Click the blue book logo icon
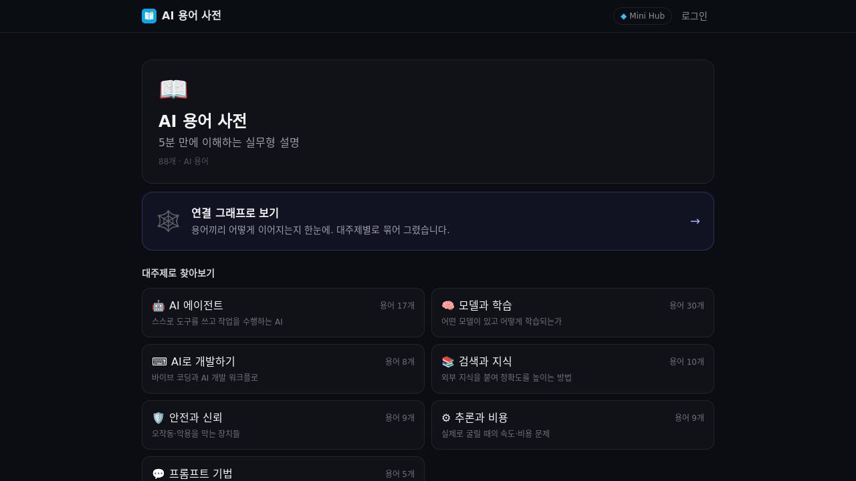856x481 pixels. (149, 16)
